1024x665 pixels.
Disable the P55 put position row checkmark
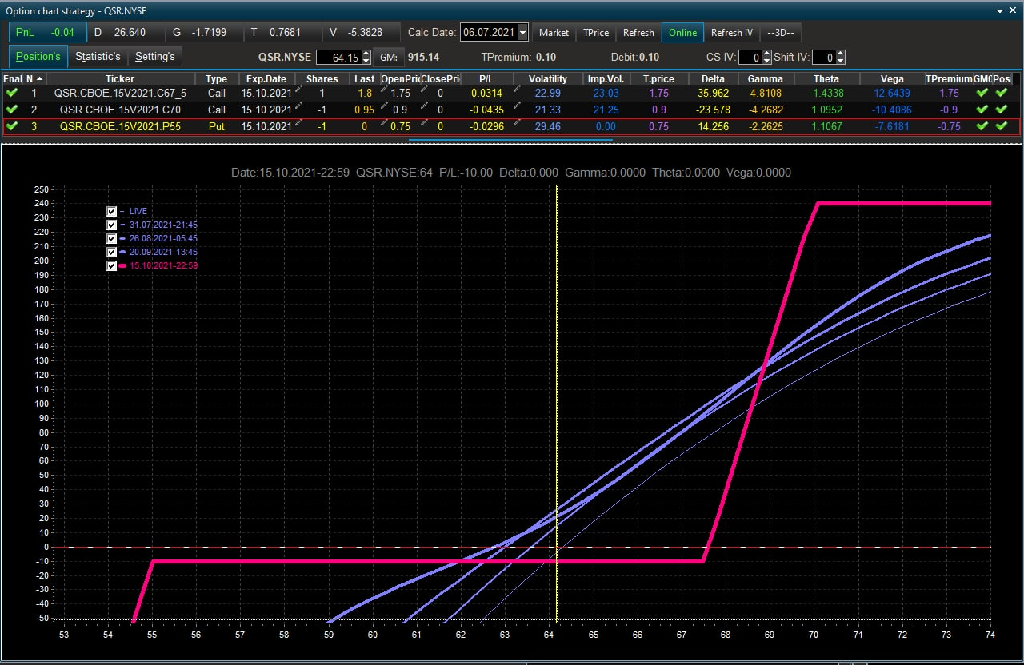coord(11,126)
